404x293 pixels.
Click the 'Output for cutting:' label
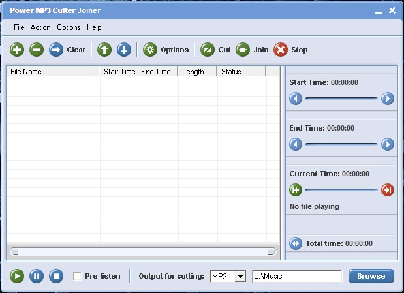coord(171,276)
